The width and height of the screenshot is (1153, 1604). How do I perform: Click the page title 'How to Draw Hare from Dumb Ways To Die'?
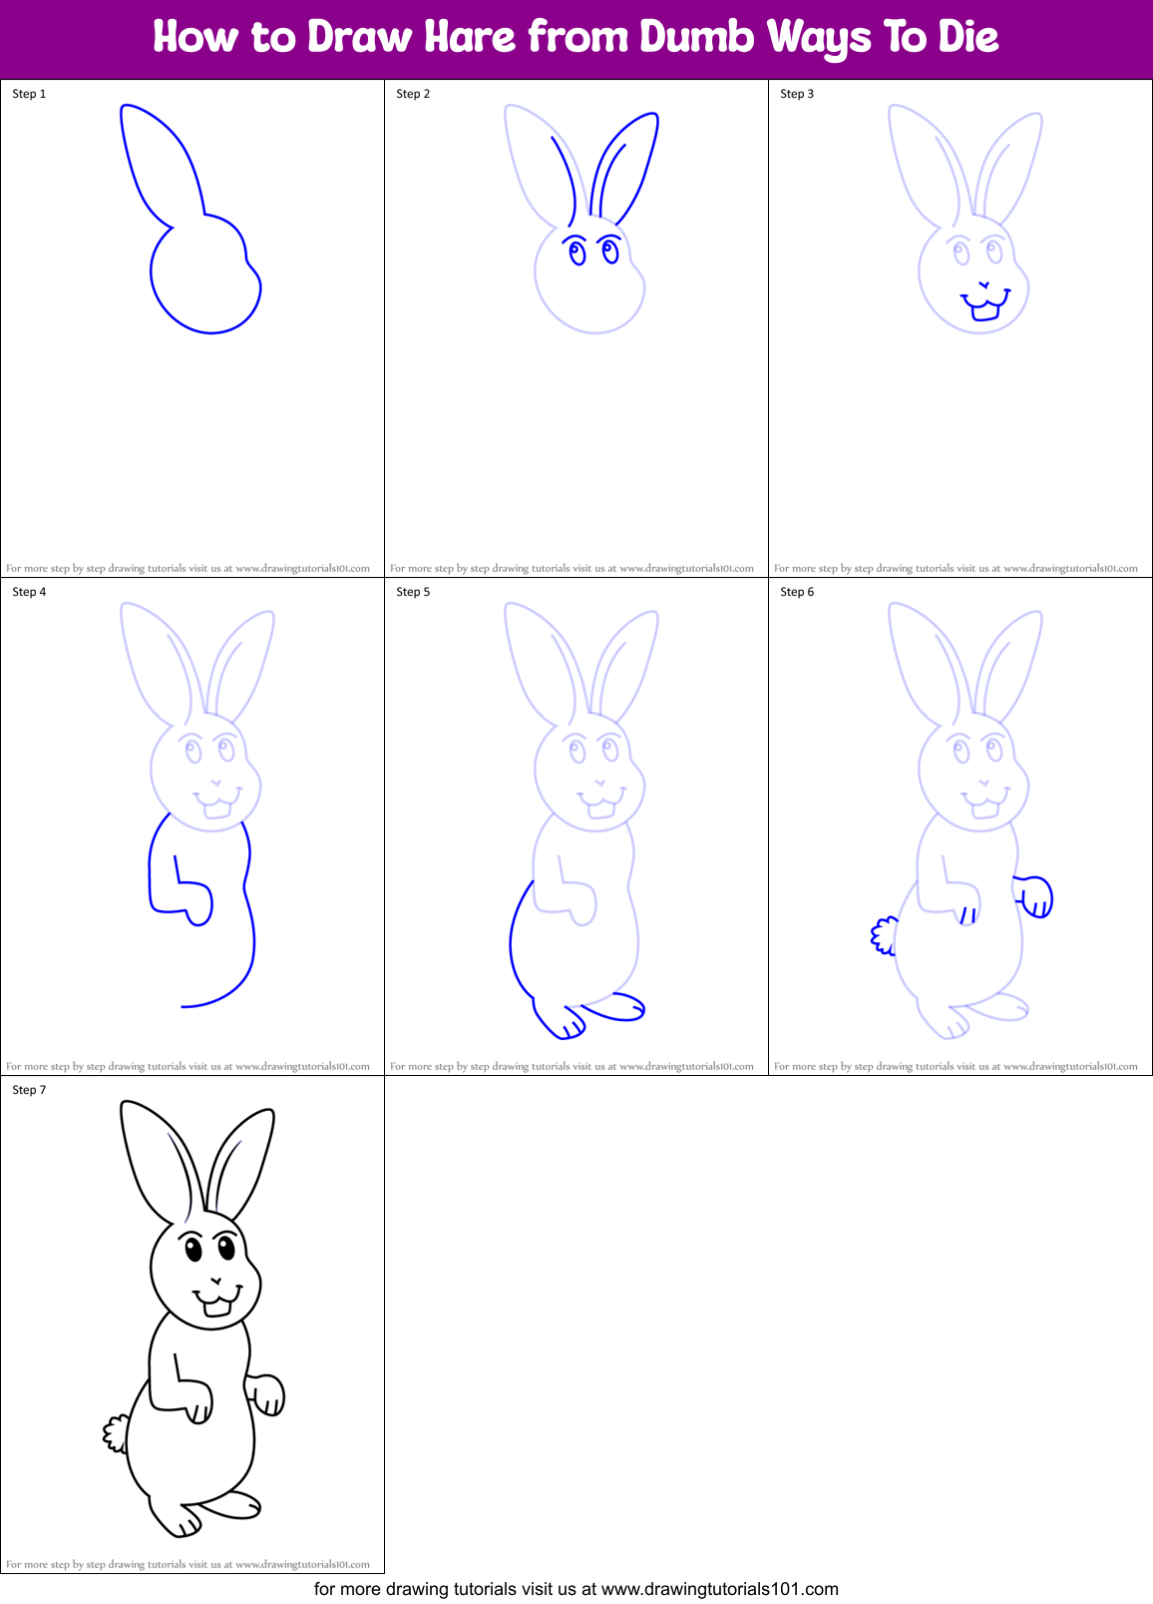tap(576, 37)
